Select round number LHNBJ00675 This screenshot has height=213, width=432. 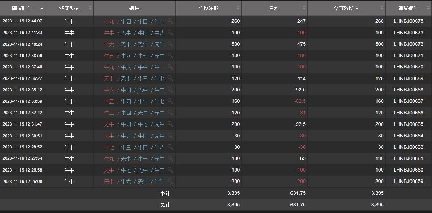click(x=408, y=21)
